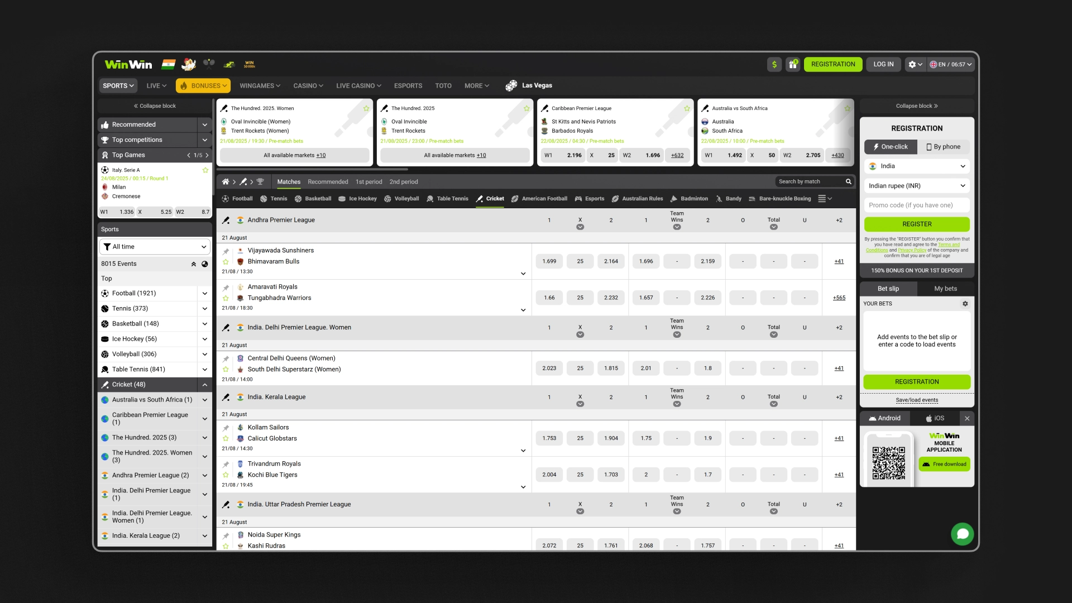The image size is (1072, 603).
Task: Select Basketball in the sports bar
Action: [313, 199]
